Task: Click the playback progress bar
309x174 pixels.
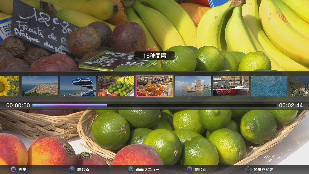Action: coord(154,105)
